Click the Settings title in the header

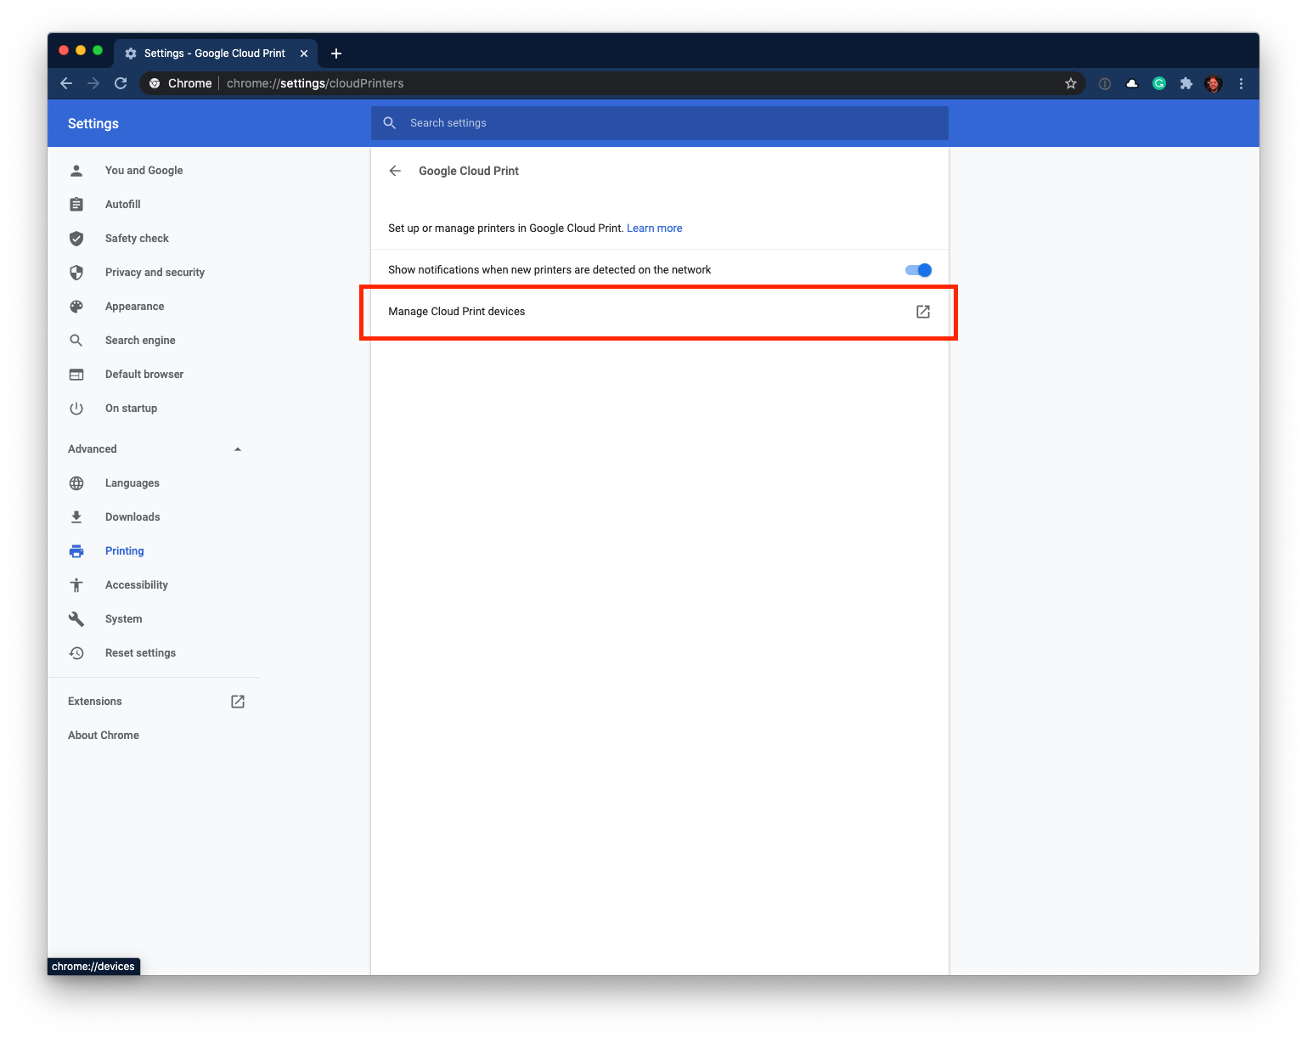point(93,124)
